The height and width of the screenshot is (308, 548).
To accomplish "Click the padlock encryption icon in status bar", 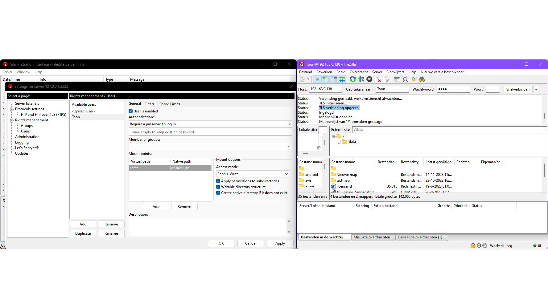I will tap(473, 245).
